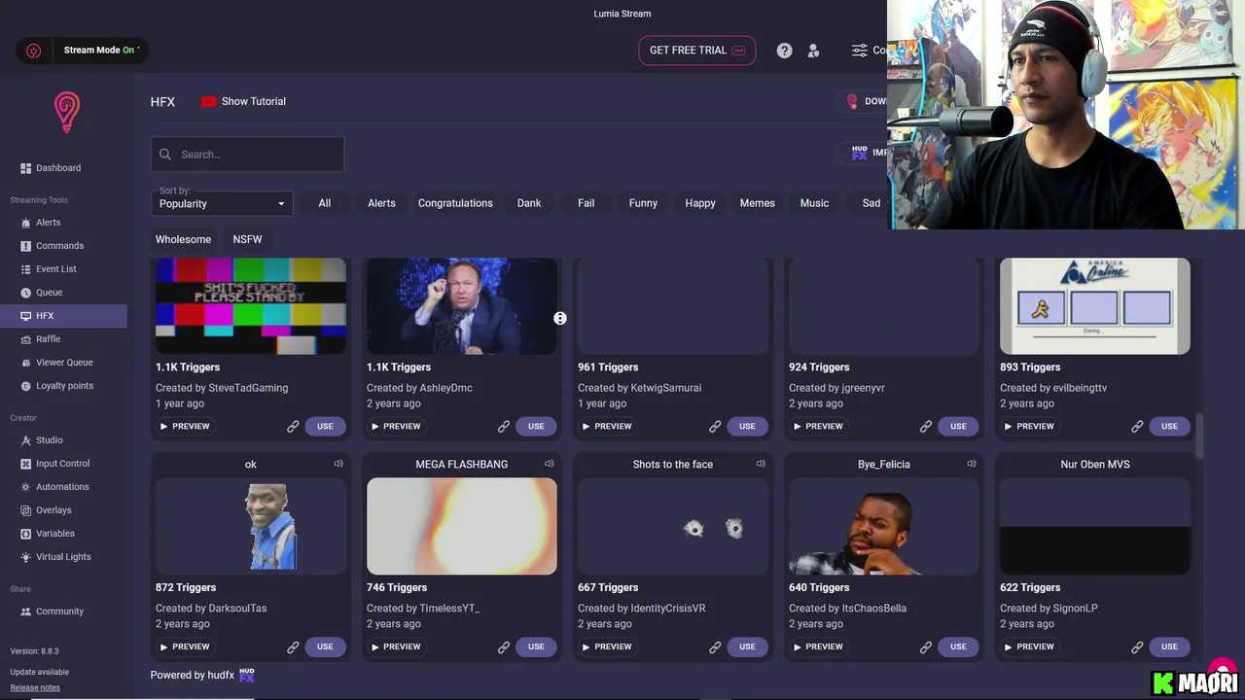Screen dimensions: 1245x700
Task: Copy link for SteveTadGaming HFX
Action: tap(293, 426)
